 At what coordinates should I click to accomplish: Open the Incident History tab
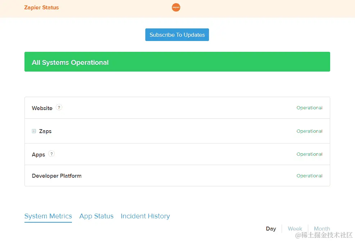point(145,216)
